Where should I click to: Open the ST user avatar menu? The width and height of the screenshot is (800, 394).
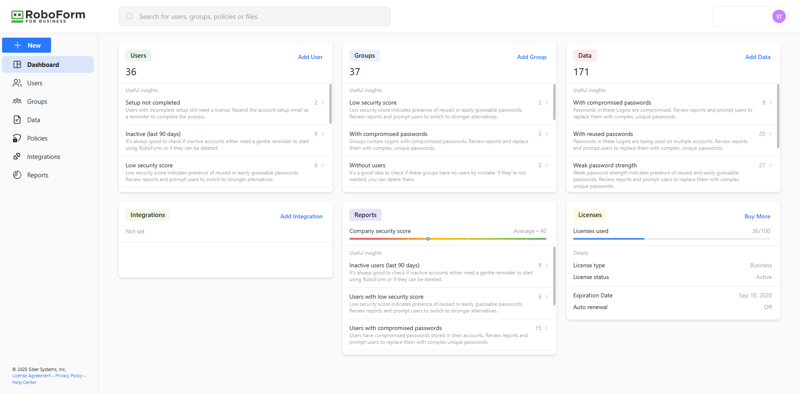pos(778,17)
